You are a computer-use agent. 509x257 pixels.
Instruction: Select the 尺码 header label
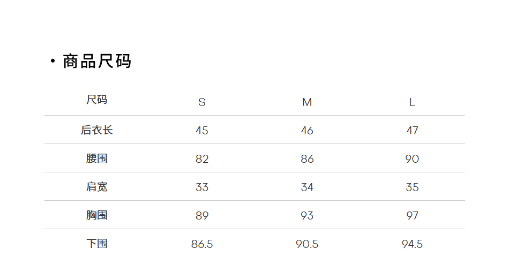(97, 100)
